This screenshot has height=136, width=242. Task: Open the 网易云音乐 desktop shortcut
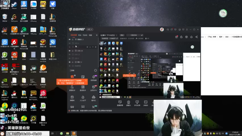pyautogui.click(x=43, y=94)
